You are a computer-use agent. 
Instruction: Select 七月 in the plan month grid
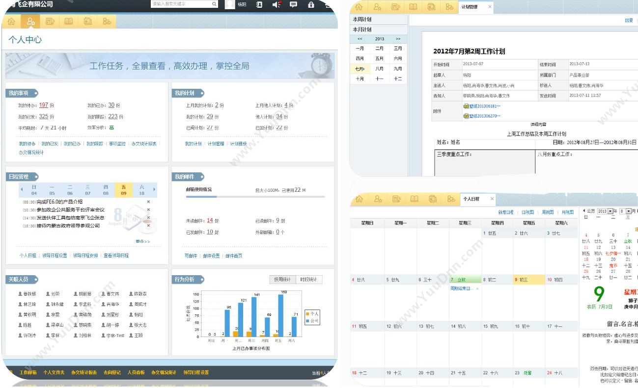pyautogui.click(x=360, y=69)
